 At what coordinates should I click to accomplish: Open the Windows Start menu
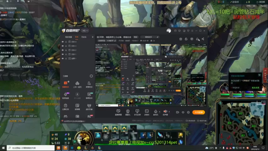(3, 148)
